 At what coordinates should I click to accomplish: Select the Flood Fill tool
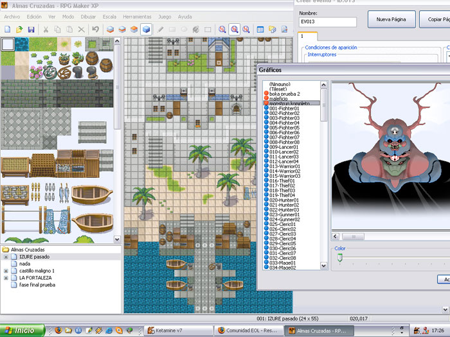(x=196, y=30)
